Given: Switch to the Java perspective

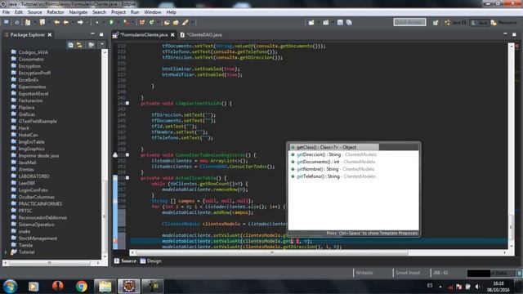Looking at the screenshot, I should (x=479, y=23).
